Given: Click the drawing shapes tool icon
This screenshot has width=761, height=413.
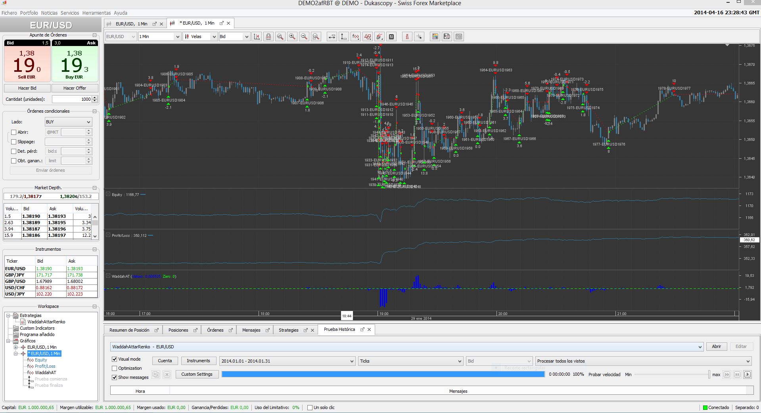Looking at the screenshot, I should (x=368, y=36).
